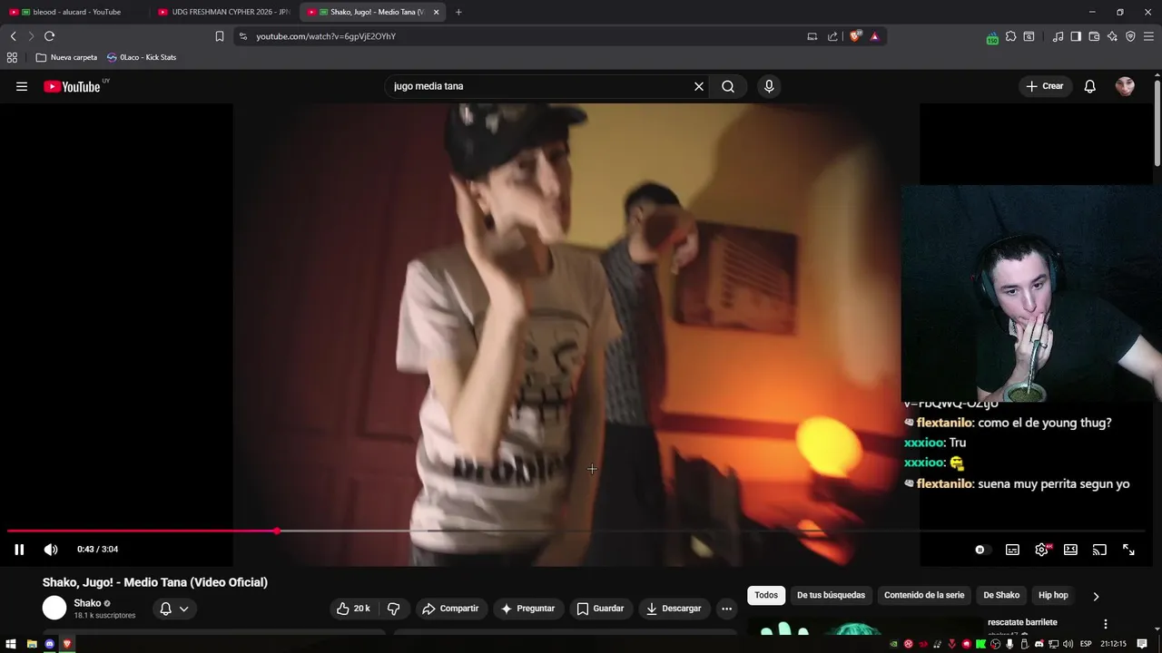
Task: Open the Windows Start menu
Action: [x=12, y=644]
